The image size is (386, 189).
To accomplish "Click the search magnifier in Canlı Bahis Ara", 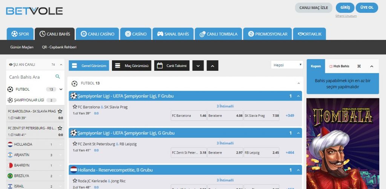I will coord(58,76).
